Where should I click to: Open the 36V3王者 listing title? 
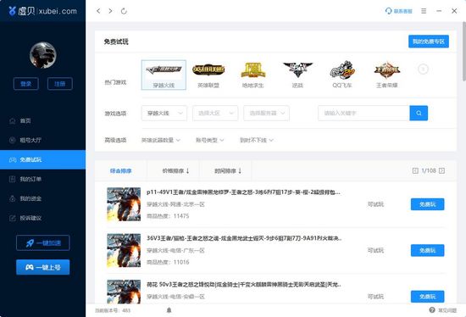[x=244, y=238]
